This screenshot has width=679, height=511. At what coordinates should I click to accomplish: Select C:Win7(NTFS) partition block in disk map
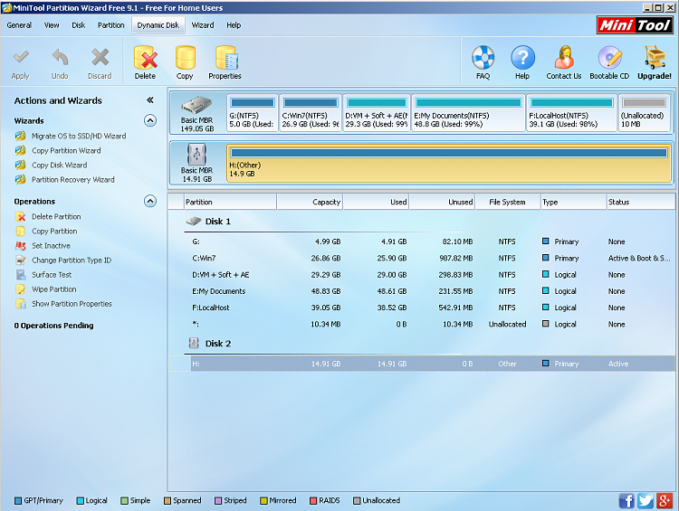click(x=311, y=113)
